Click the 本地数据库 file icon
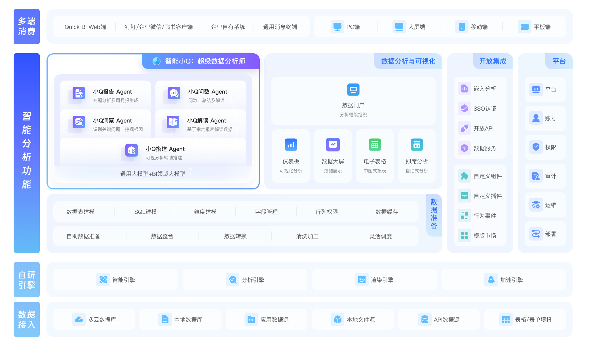Screen dimensions: 591x346 tap(165, 319)
